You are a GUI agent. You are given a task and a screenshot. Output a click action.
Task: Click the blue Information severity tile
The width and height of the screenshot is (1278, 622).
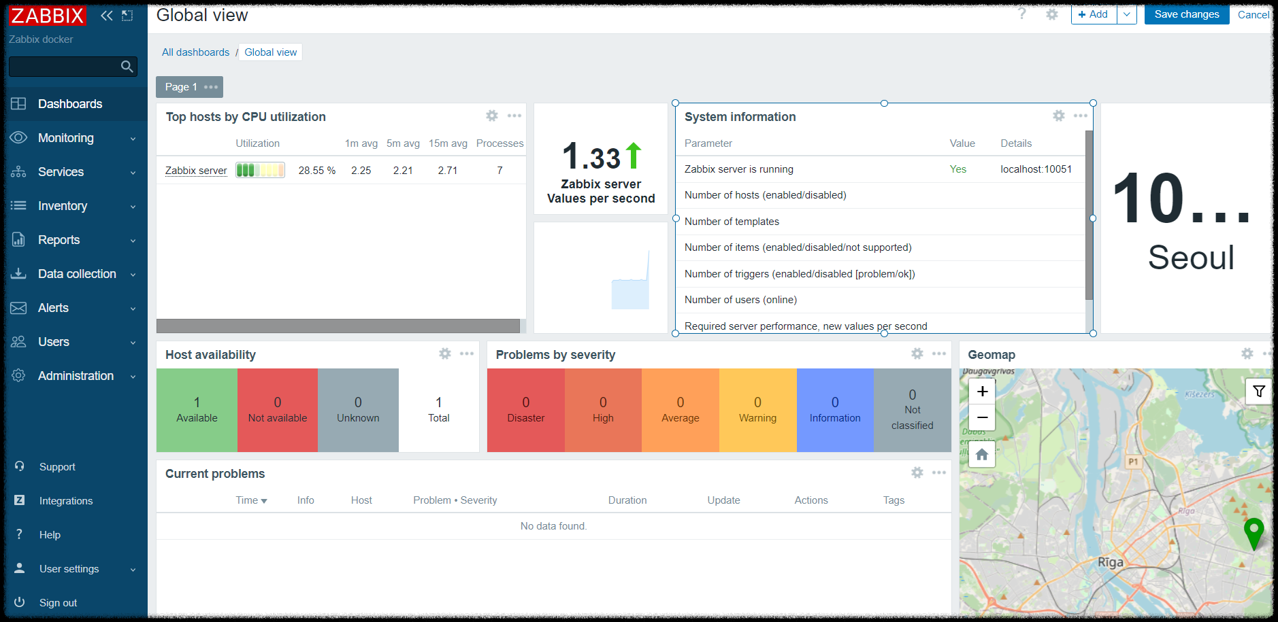pos(835,411)
